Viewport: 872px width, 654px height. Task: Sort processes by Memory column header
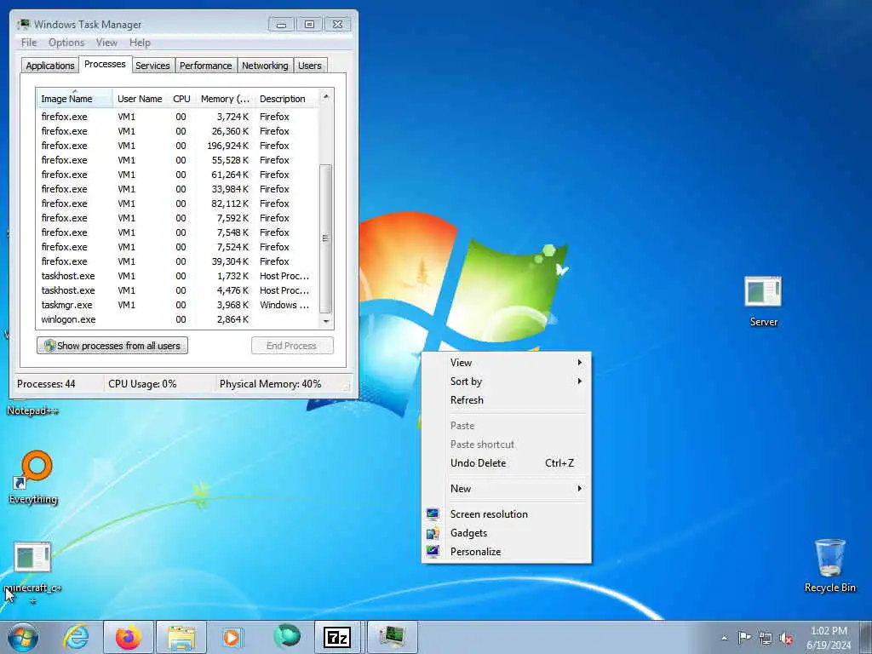pyautogui.click(x=225, y=99)
